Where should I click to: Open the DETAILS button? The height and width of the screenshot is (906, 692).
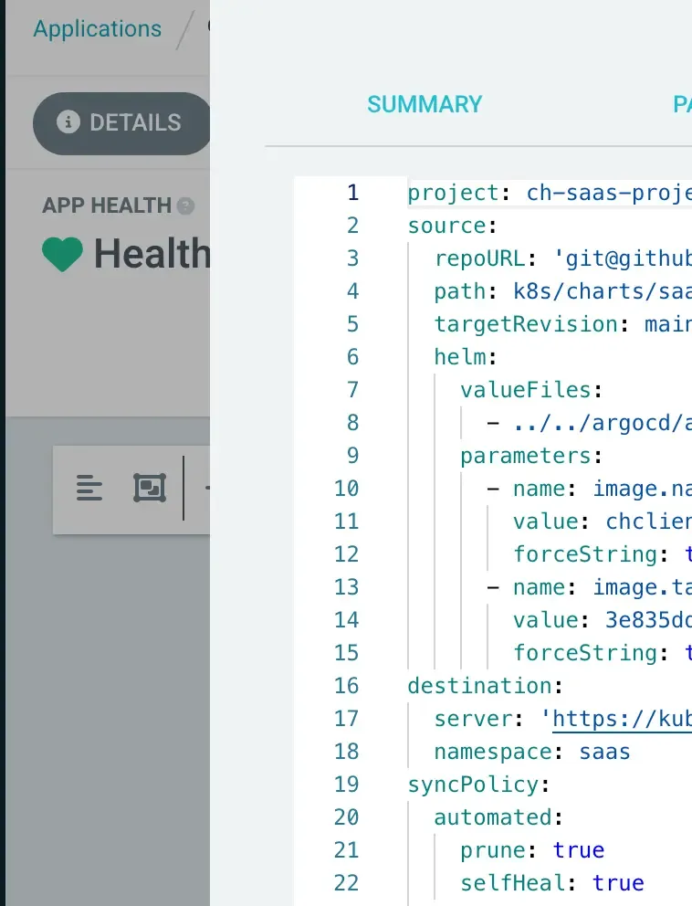pyautogui.click(x=122, y=123)
